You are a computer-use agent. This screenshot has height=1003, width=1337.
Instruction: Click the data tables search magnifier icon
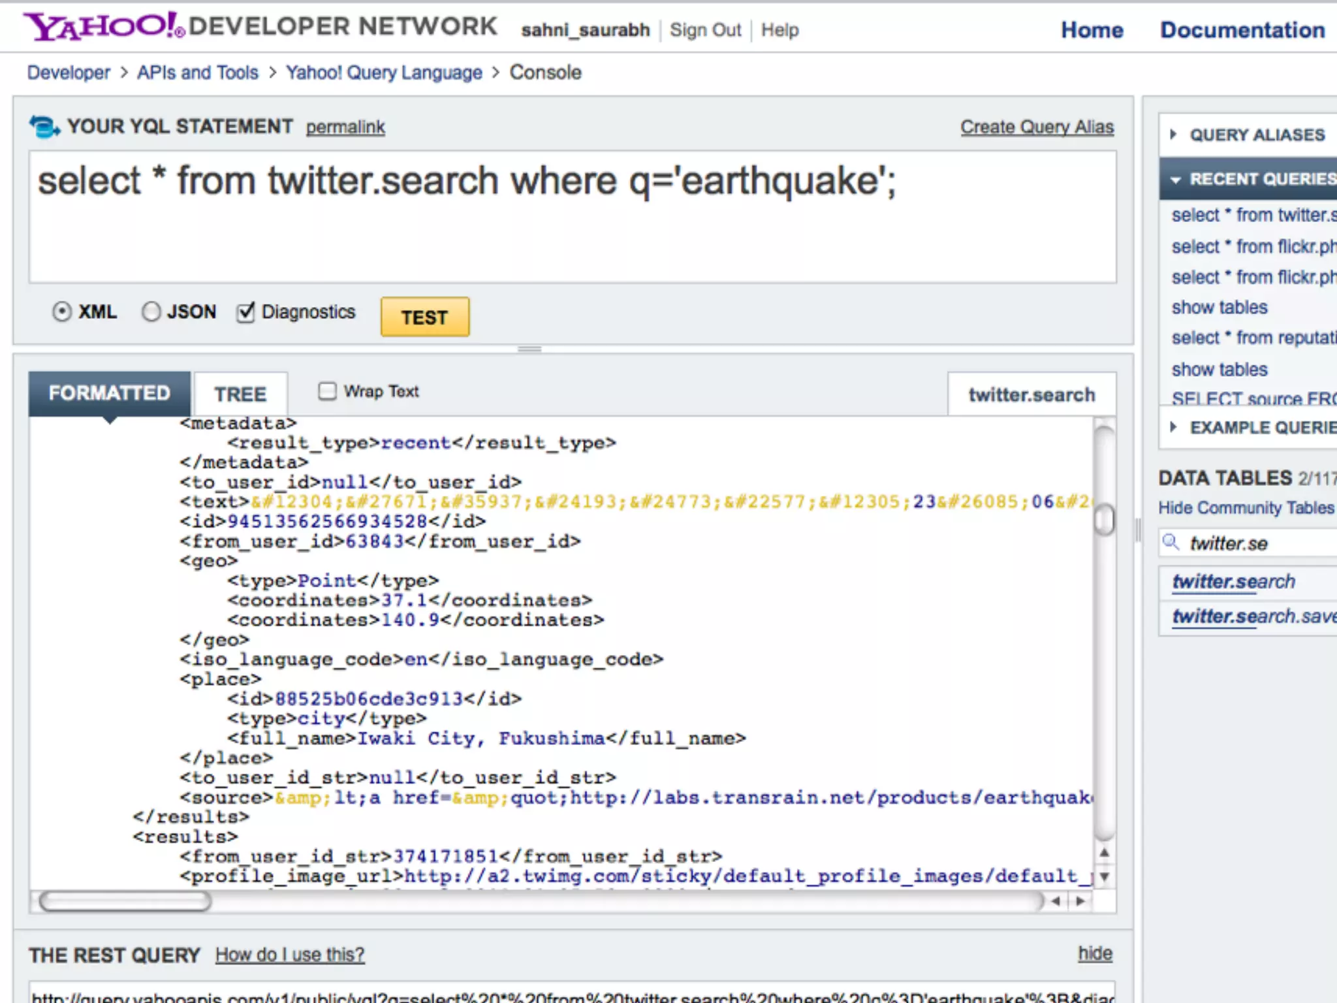pyautogui.click(x=1171, y=542)
